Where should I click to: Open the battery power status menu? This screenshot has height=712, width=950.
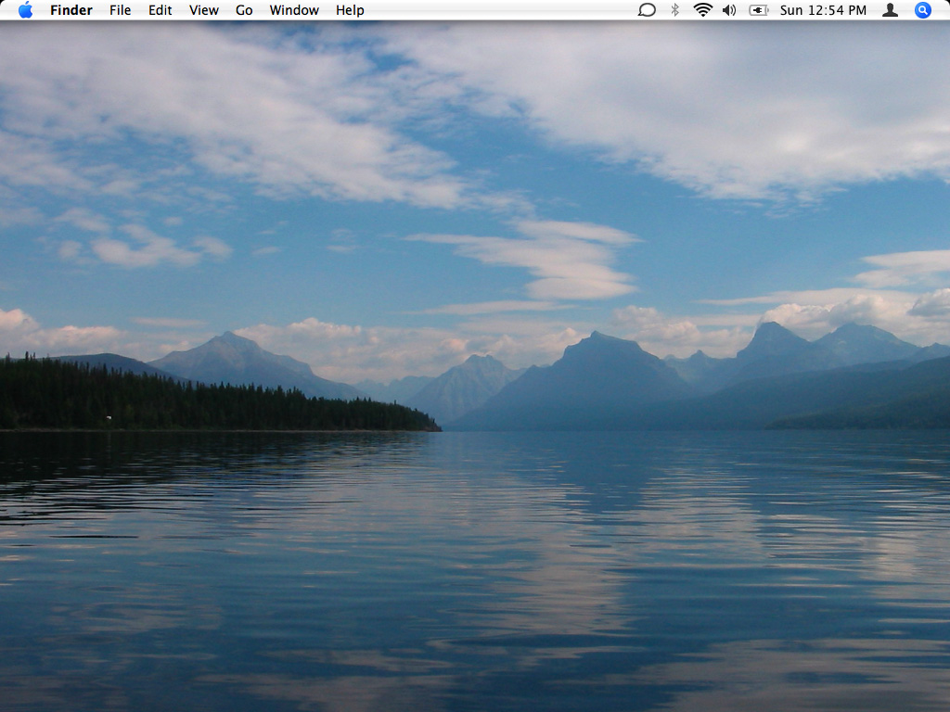click(759, 9)
